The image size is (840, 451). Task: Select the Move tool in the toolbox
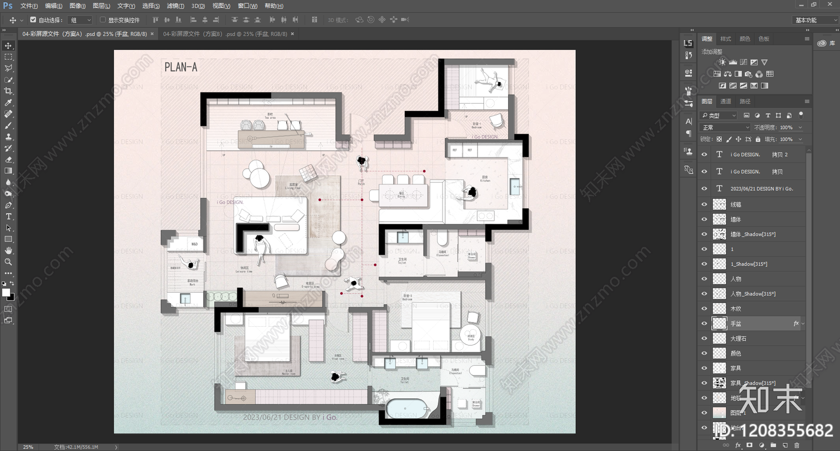(x=8, y=46)
